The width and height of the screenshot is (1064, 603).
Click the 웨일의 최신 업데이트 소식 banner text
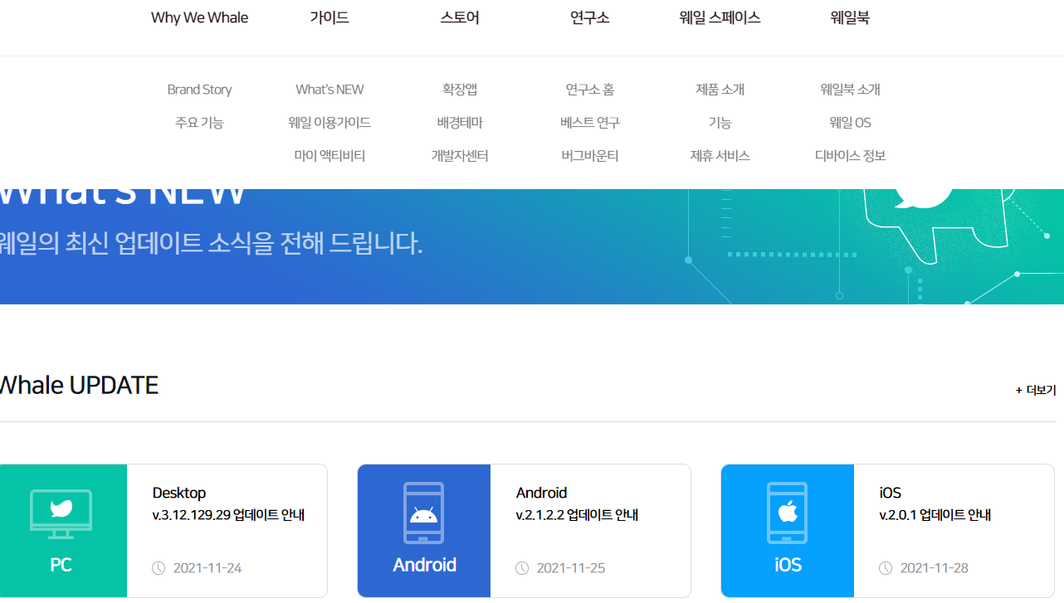coord(210,243)
